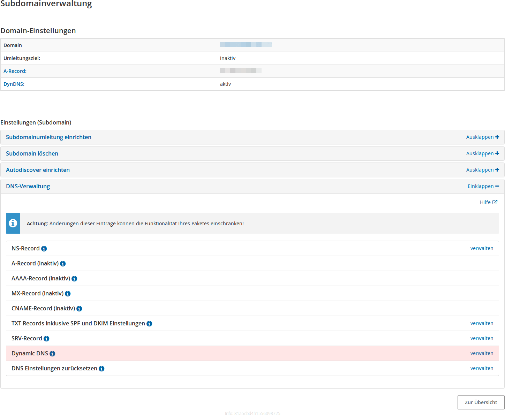Expand Subdomainumleitung einrichten via Ausklappen
The image size is (505, 415).
(482, 137)
